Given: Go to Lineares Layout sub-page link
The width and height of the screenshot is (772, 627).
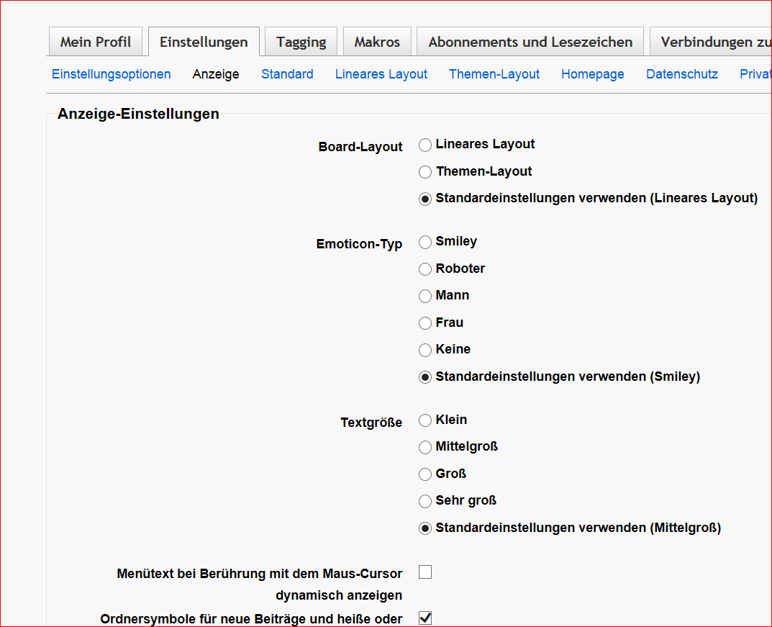Looking at the screenshot, I should point(381,74).
